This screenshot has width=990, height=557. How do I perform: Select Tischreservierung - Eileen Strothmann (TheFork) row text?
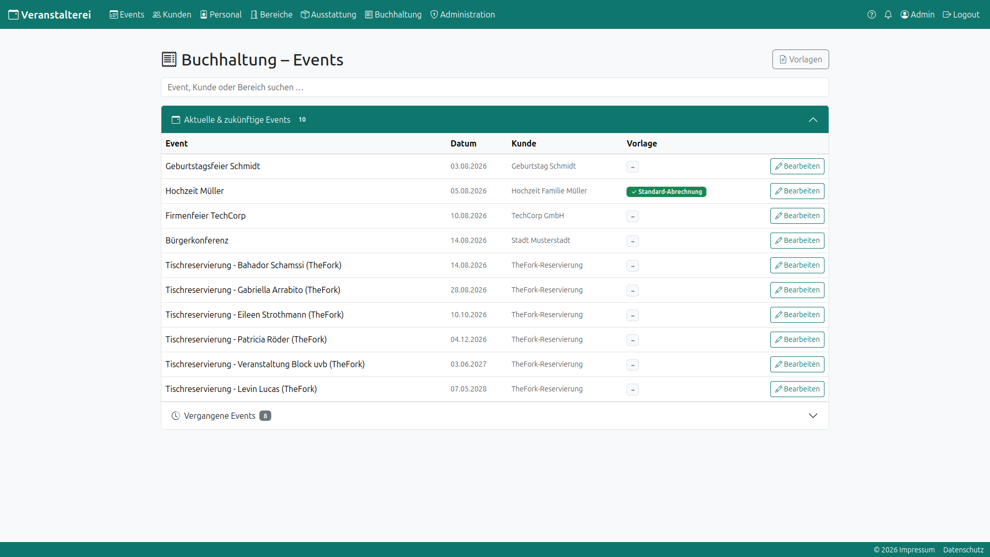(x=255, y=315)
